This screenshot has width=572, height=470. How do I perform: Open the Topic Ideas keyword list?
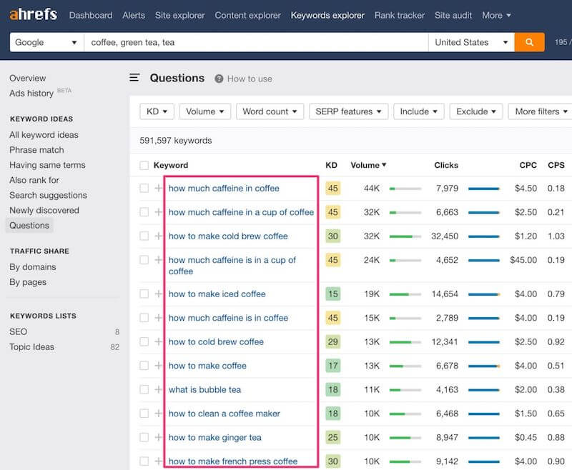(x=31, y=347)
